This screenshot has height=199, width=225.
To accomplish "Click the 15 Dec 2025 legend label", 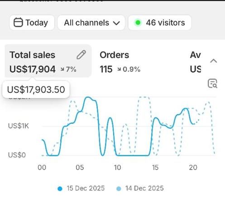I will coord(86,188).
